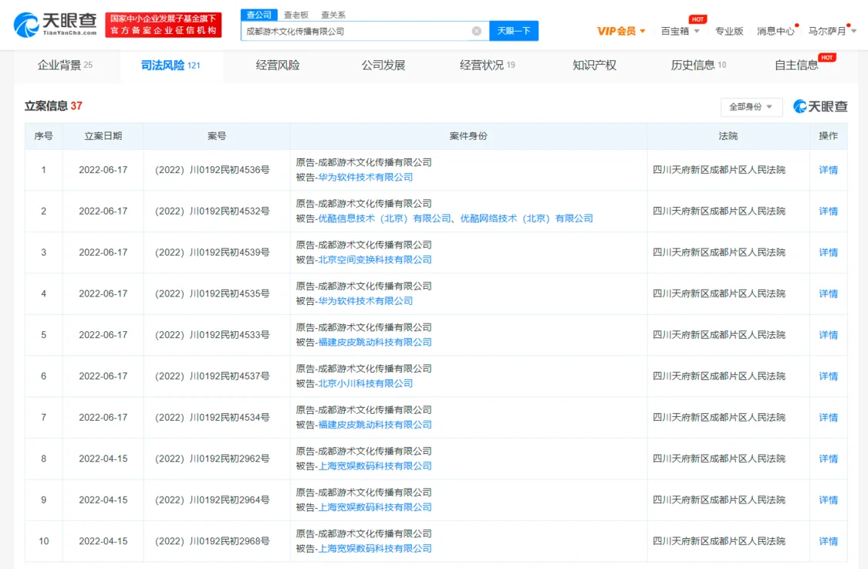Expand the VIP会员 dropdown menu
Screen dimensions: 868x569
tap(621, 31)
